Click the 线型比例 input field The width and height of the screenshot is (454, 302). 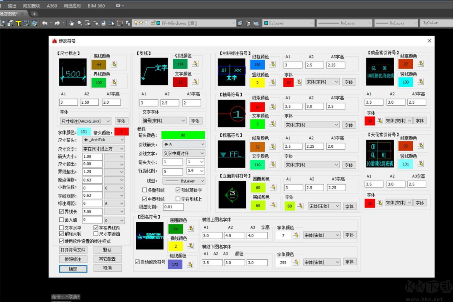coord(173,207)
